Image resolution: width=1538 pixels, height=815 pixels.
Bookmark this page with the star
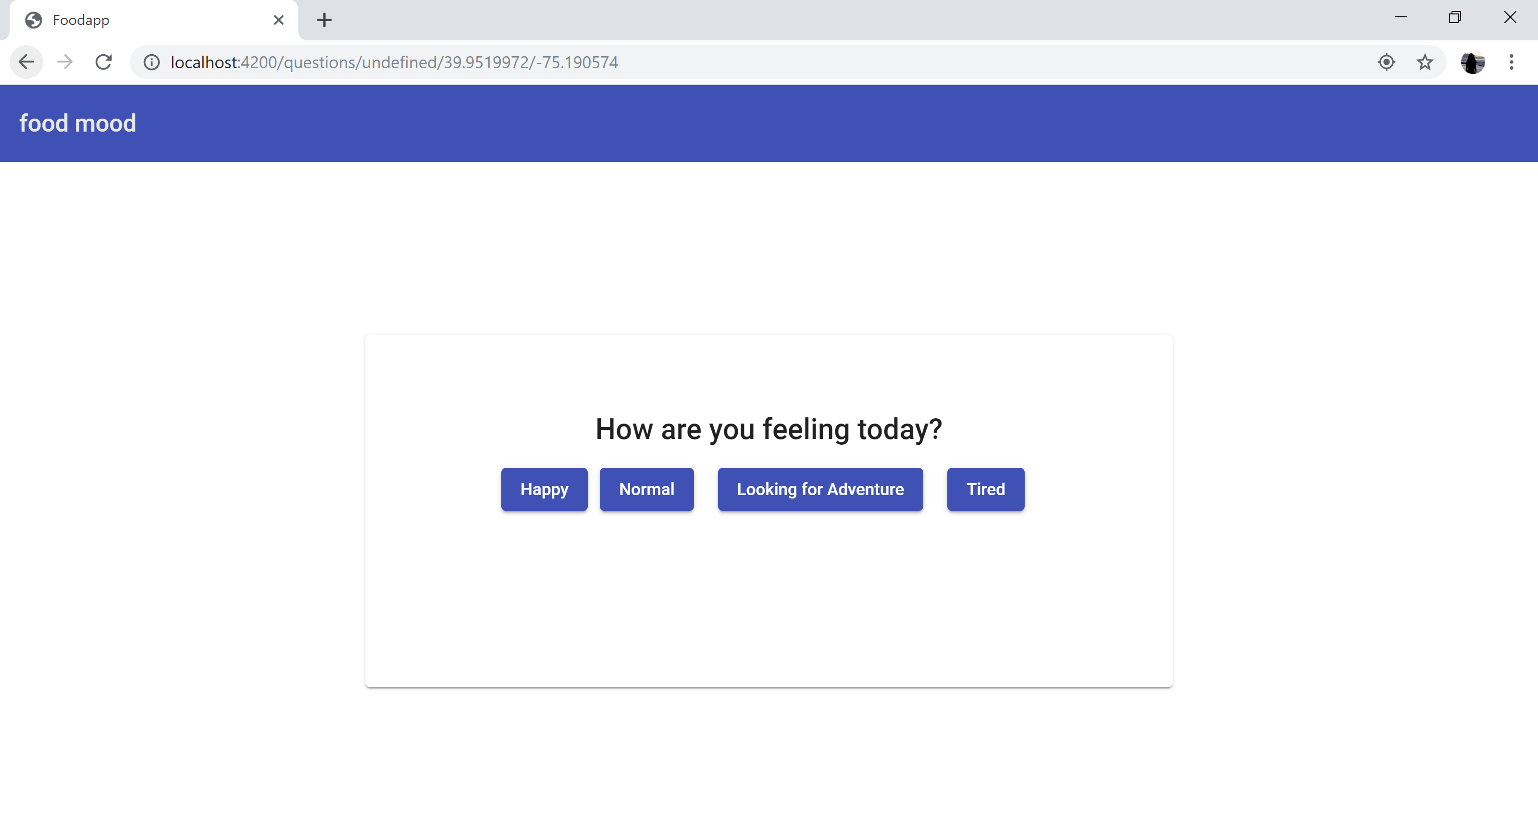coord(1425,62)
